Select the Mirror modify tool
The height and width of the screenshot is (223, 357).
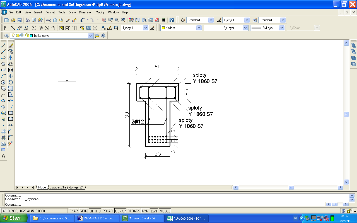(11, 58)
